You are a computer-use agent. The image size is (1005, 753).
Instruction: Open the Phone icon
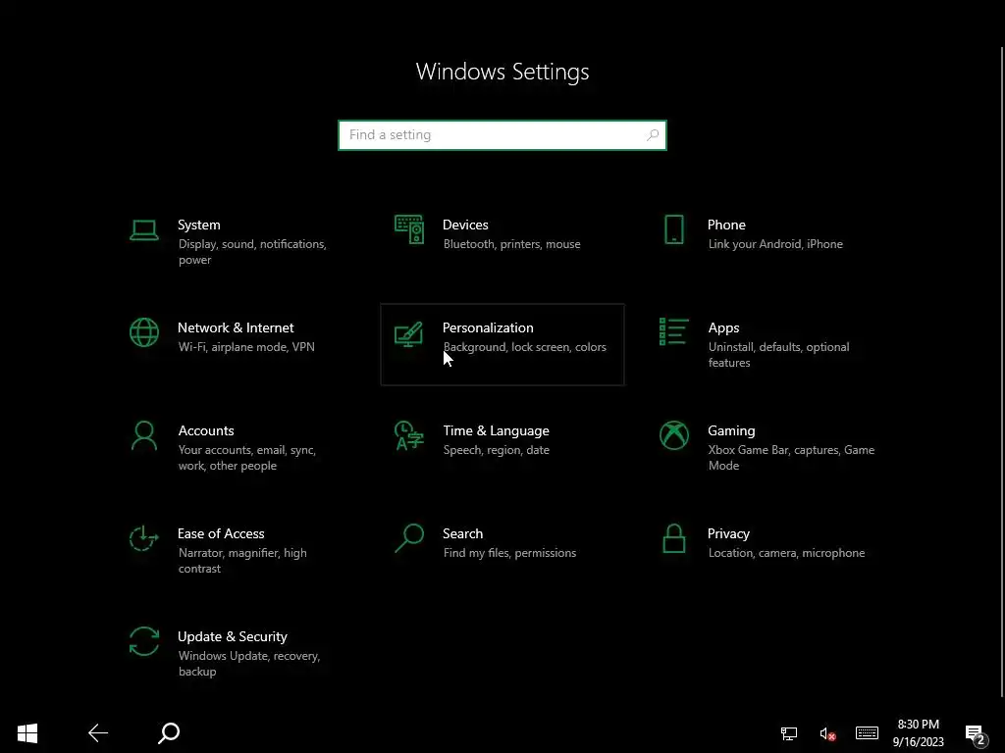point(673,229)
